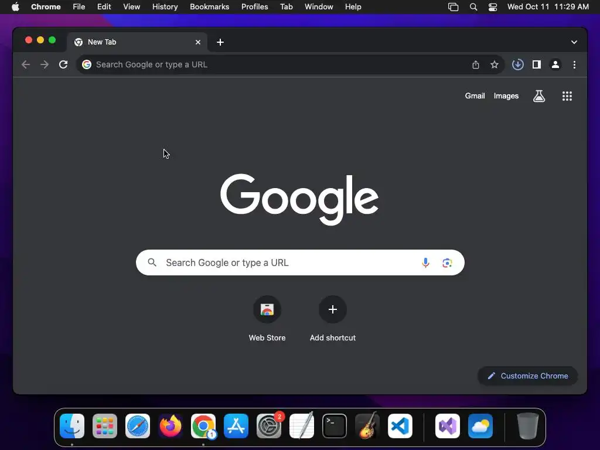This screenshot has height=450, width=600.
Task: Open Control Center in menu bar
Action: (x=492, y=7)
